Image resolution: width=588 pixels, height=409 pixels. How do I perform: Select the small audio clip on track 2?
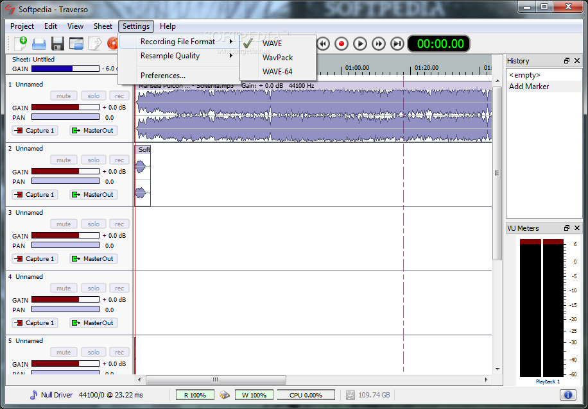click(x=143, y=176)
